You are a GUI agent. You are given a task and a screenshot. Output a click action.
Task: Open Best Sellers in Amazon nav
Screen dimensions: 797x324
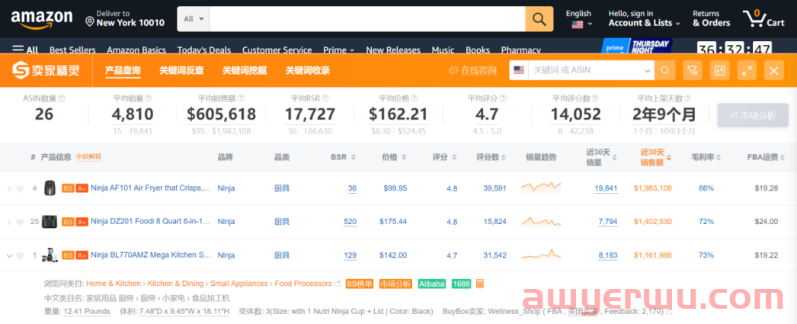click(72, 50)
